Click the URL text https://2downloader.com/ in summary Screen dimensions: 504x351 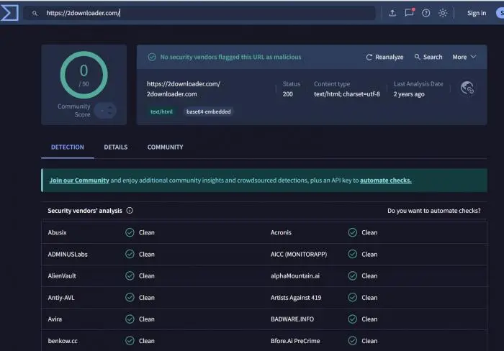[183, 84]
